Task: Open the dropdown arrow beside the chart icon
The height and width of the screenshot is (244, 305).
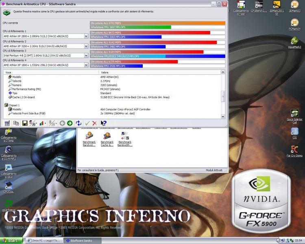Action: tap(45, 123)
